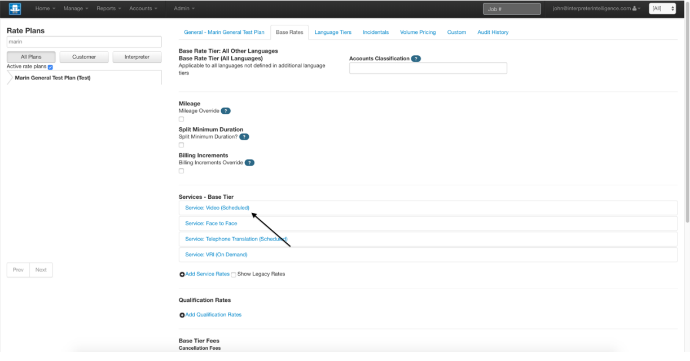Expand the Reports dropdown
The image size is (690, 361).
pyautogui.click(x=107, y=8)
